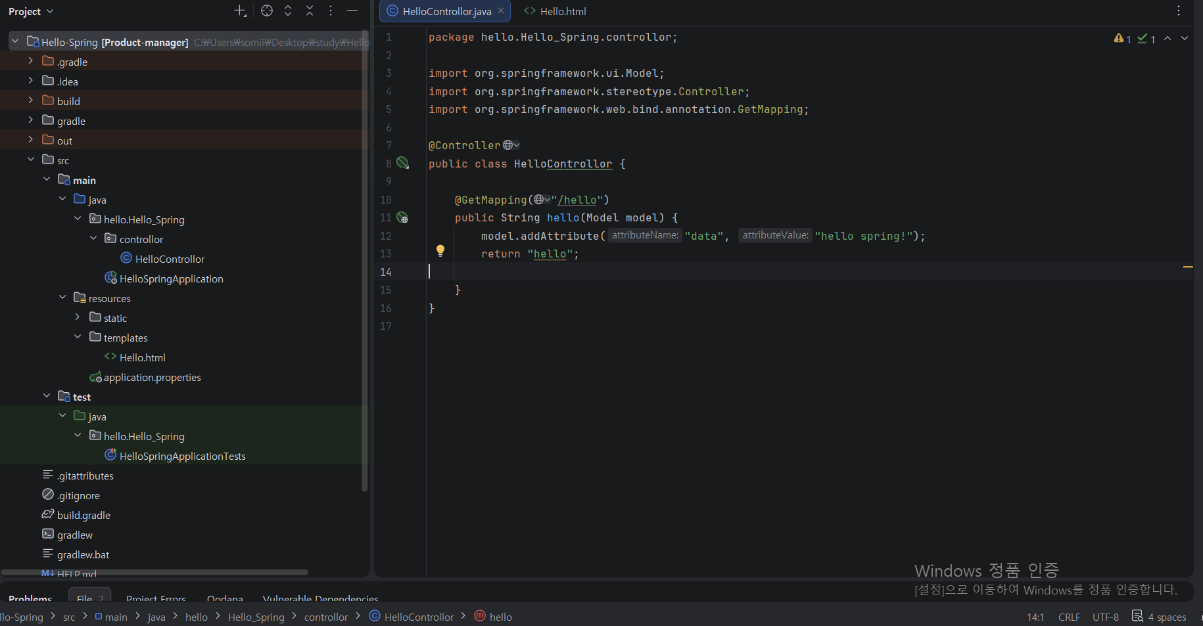Screen dimensions: 1203x626
Task: Click the typo check indicator showing 1
Action: pos(1146,39)
